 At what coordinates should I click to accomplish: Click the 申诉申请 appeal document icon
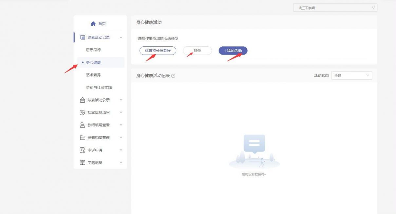click(x=82, y=150)
